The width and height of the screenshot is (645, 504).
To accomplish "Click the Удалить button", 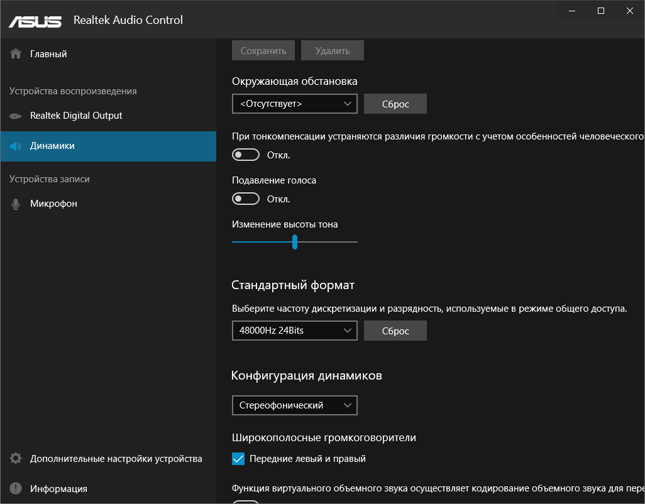I will [333, 50].
